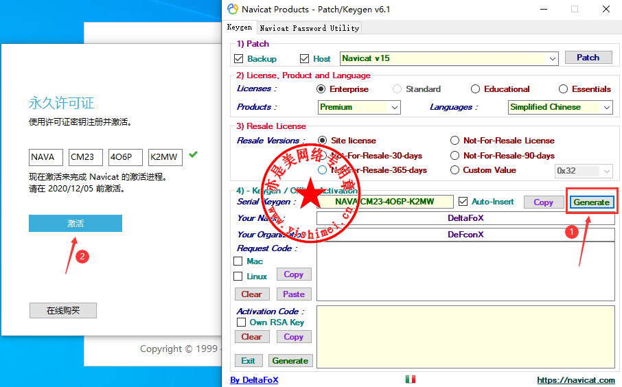Screen dimensions: 622x387
Task: Enable the Own RSA Key checkbox
Action: pos(241,322)
